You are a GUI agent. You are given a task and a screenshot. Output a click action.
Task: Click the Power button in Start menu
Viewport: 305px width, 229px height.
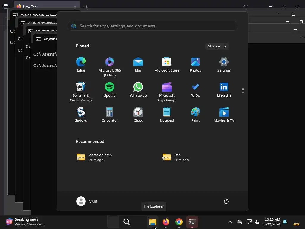coord(226,201)
